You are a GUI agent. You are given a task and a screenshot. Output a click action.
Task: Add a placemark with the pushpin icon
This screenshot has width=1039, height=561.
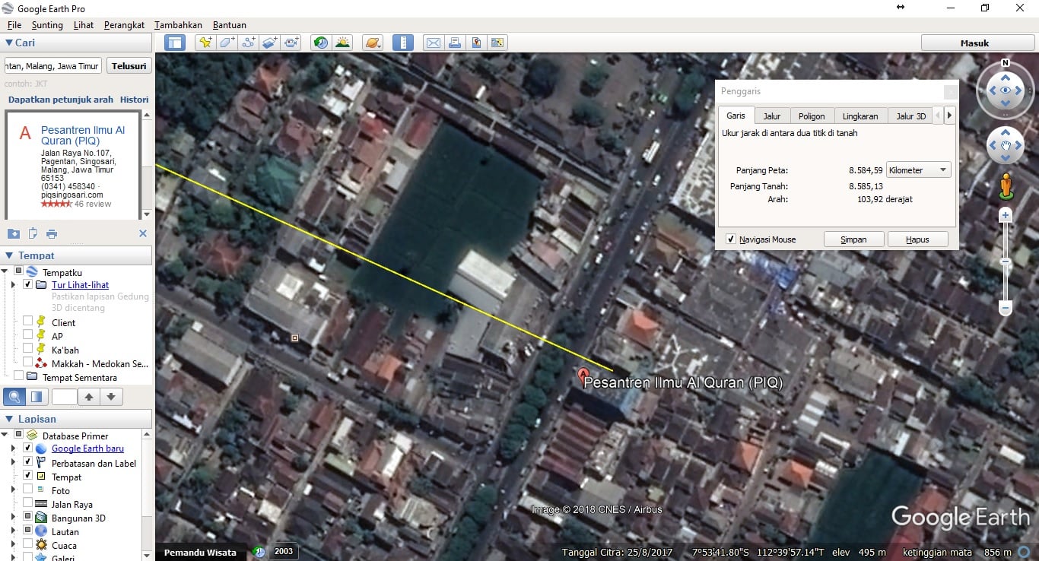205,43
